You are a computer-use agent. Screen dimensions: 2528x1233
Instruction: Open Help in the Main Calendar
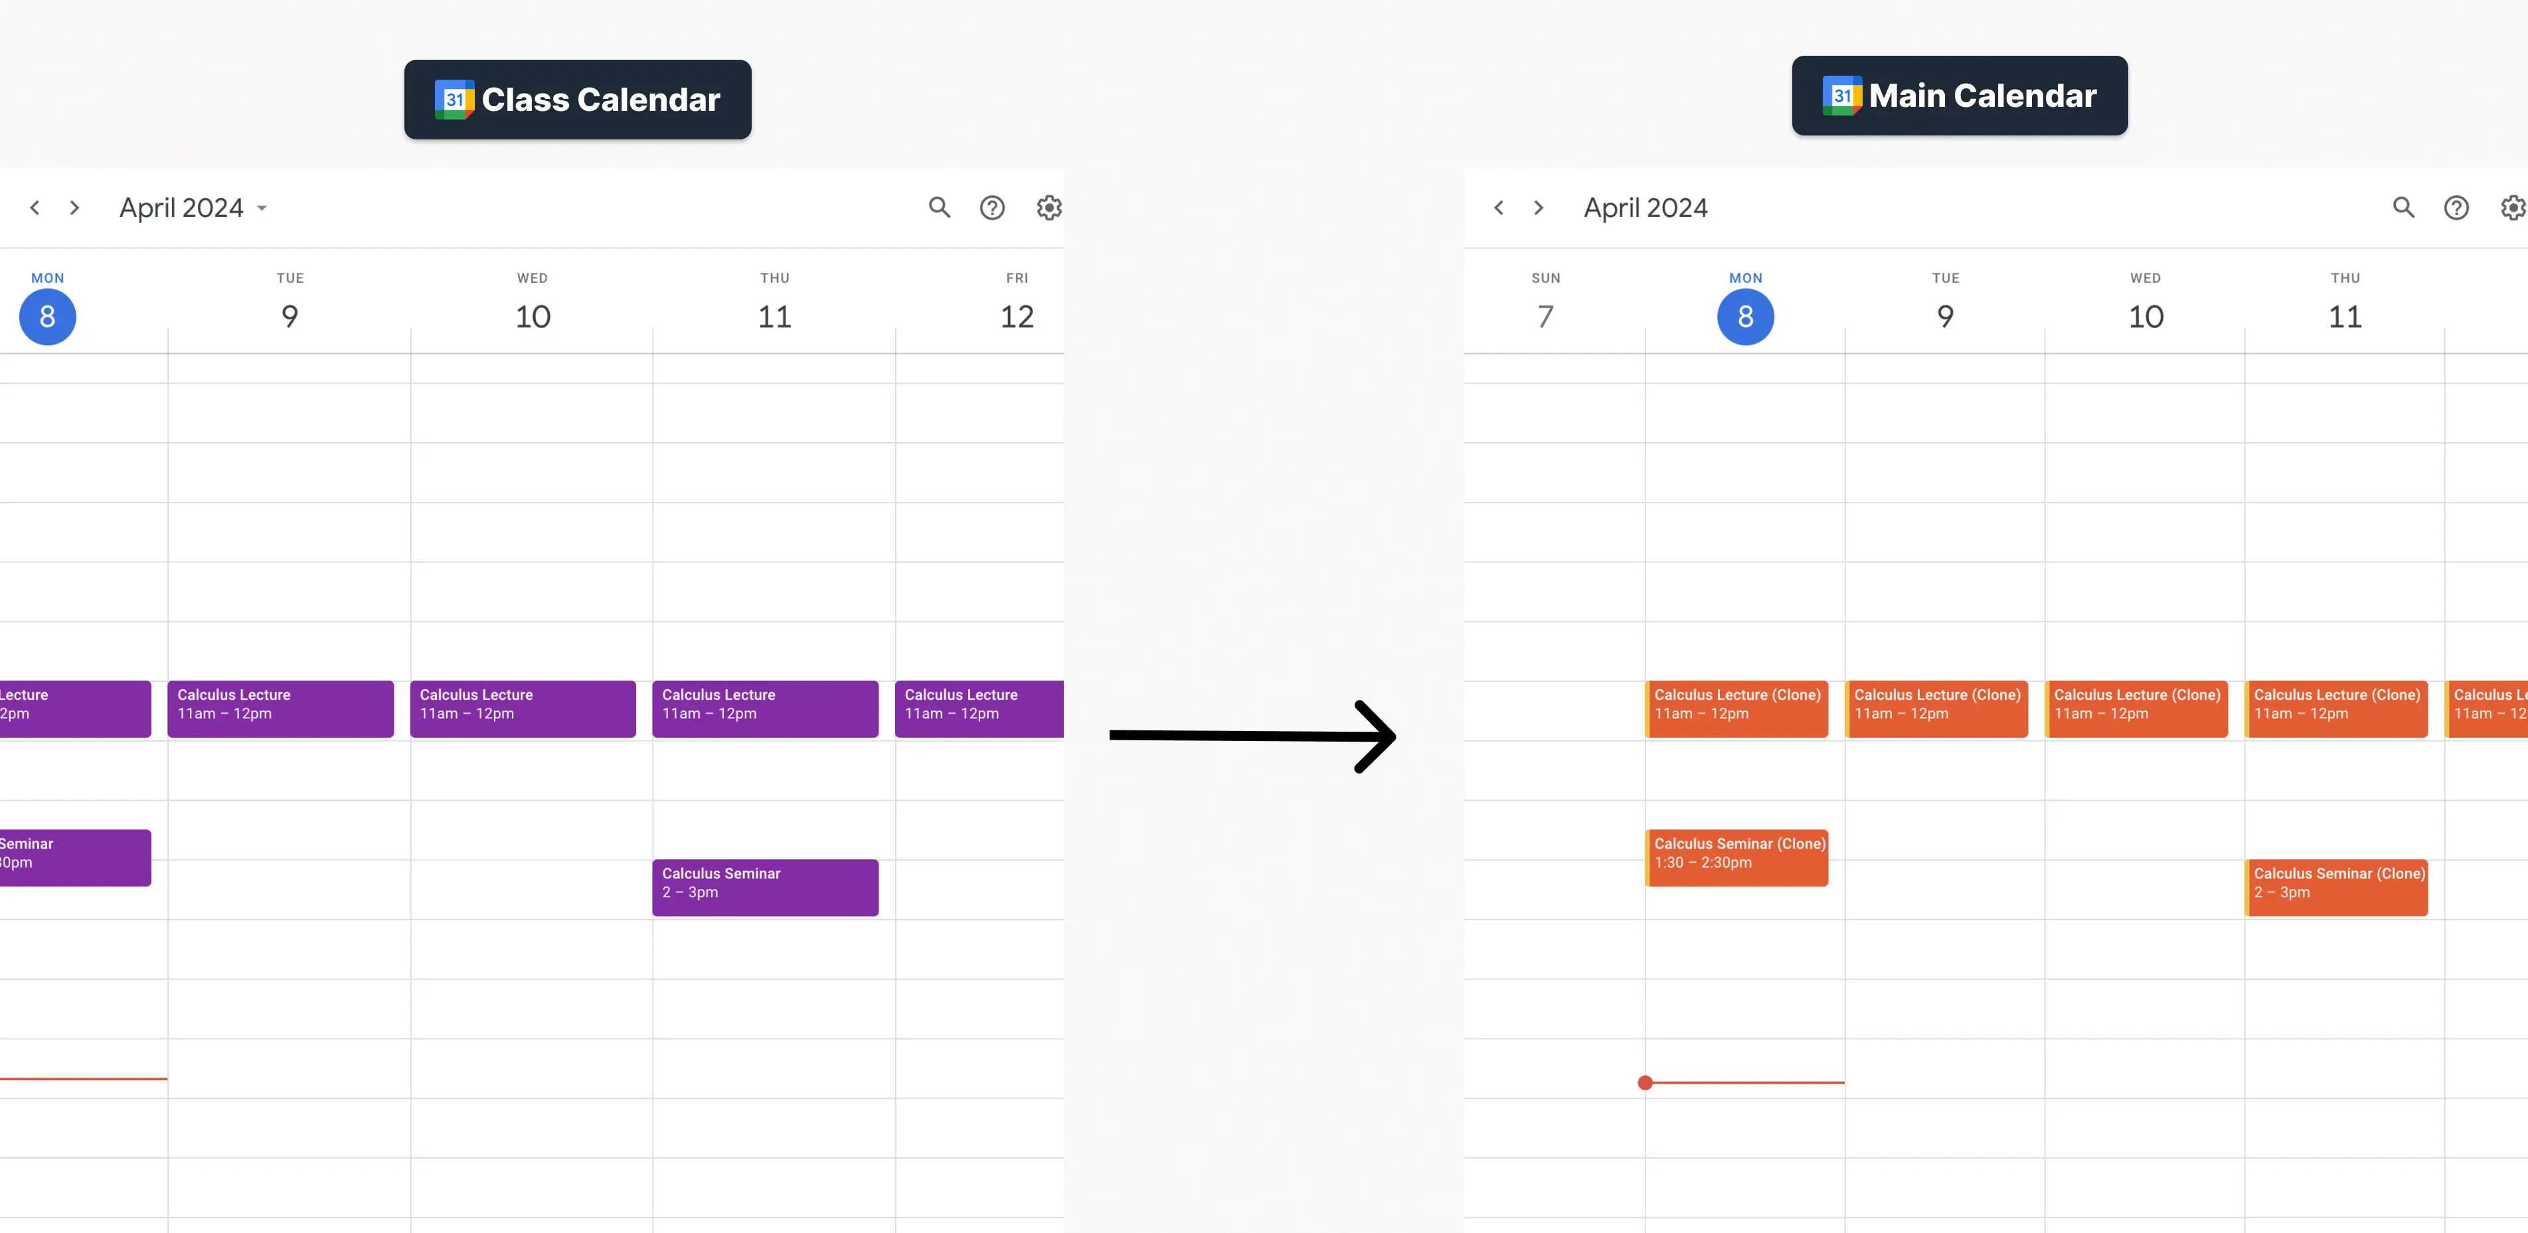click(x=2456, y=207)
